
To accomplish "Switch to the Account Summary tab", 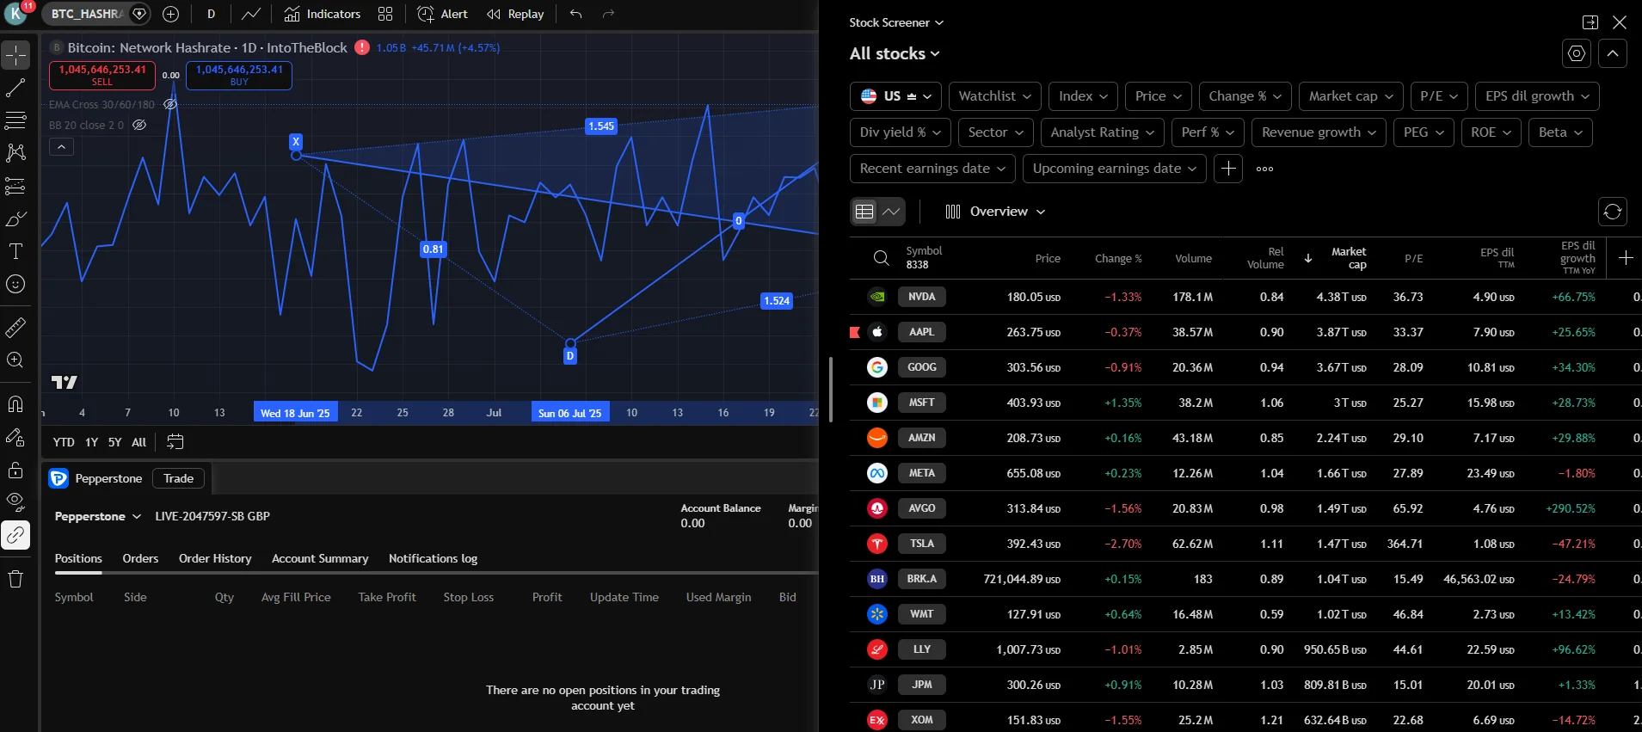I will pos(320,558).
